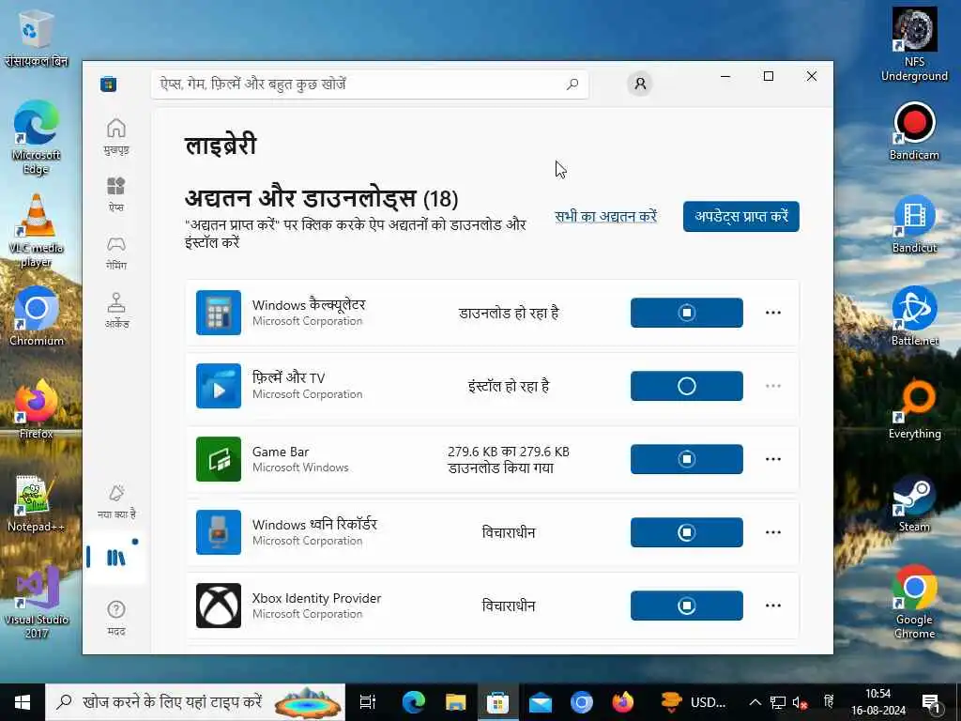Open more options for Xbox Identity Provider row

(x=773, y=606)
